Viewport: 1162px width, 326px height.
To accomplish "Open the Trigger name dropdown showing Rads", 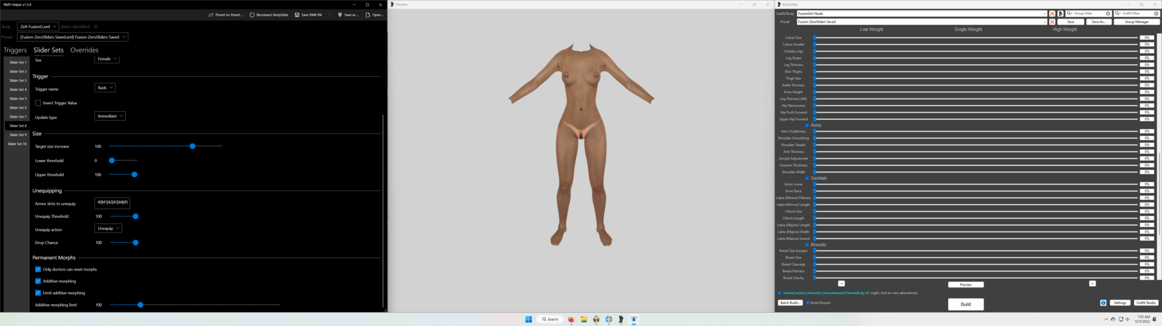I will tap(105, 88).
